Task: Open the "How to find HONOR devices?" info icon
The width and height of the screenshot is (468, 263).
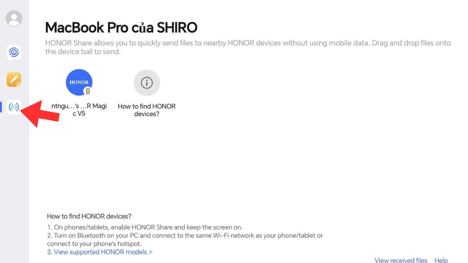Action: pos(147,83)
